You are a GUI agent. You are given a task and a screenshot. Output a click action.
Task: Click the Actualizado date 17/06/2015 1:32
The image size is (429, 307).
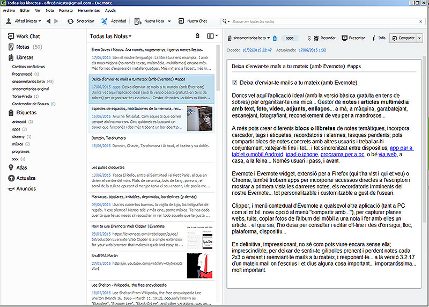coord(312,50)
